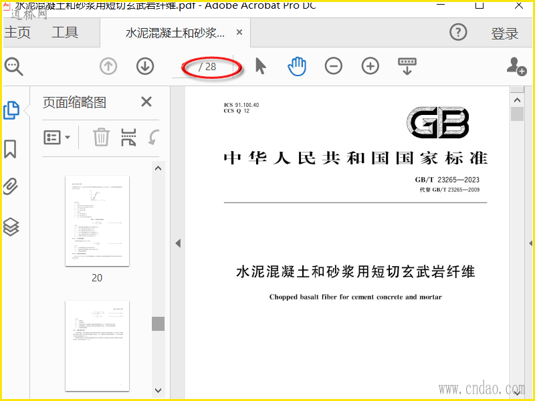
Task: Click the 页面缩略图 panel title
Action: (x=74, y=102)
